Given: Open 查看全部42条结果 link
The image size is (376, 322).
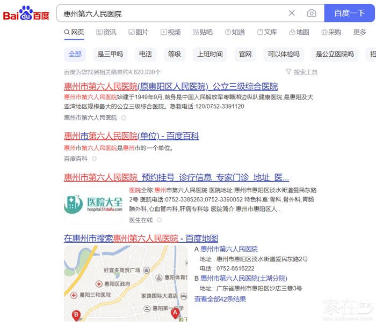Looking at the screenshot, I should [x=220, y=299].
